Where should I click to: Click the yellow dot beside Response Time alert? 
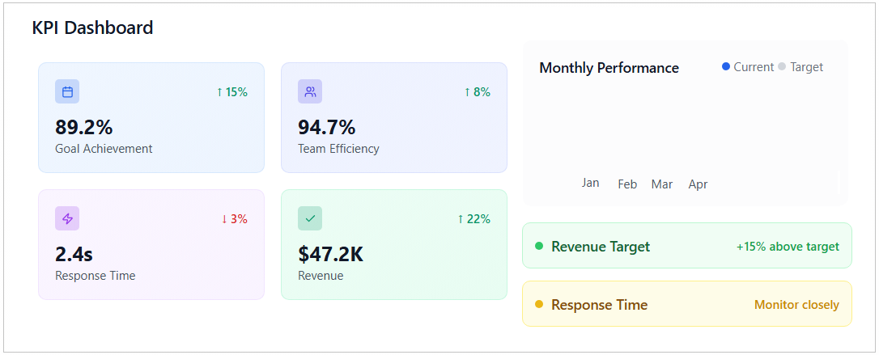539,304
